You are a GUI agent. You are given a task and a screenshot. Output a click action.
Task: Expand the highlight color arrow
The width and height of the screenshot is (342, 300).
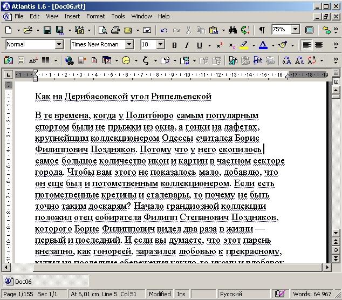254,46
